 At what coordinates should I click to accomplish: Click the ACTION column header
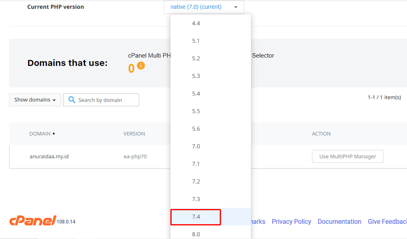(x=321, y=134)
